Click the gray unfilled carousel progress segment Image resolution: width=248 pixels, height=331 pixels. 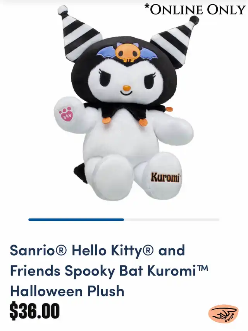point(172,220)
